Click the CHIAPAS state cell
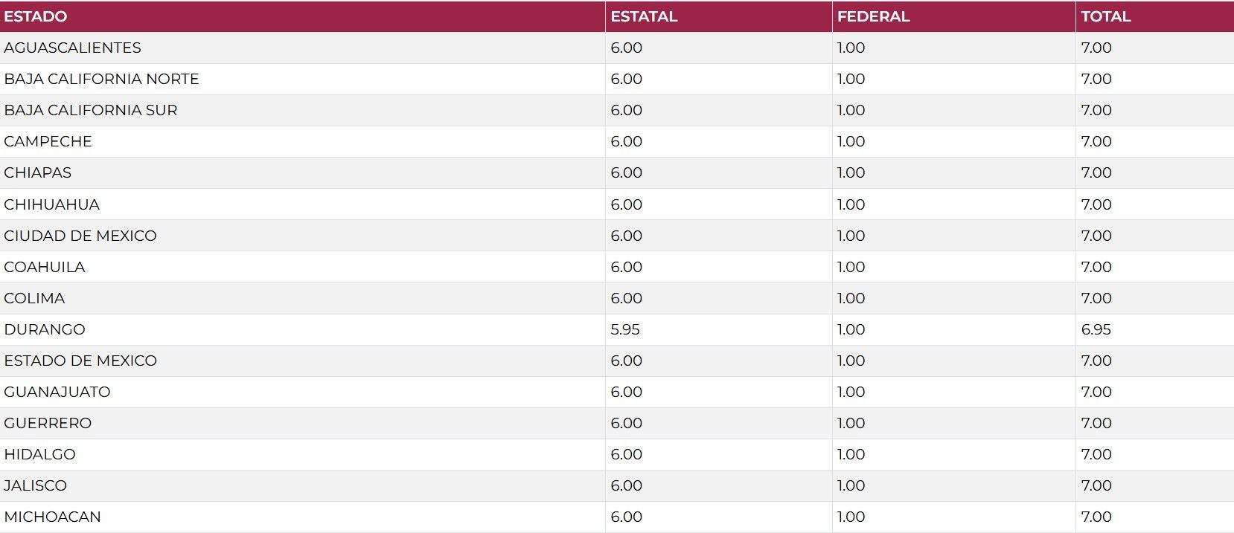This screenshot has height=533, width=1234. pos(38,172)
